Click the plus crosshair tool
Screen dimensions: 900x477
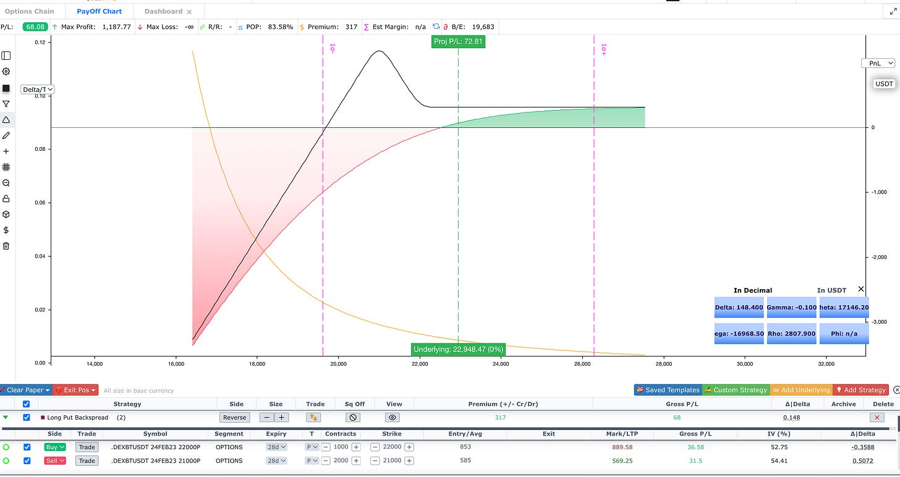(x=6, y=151)
